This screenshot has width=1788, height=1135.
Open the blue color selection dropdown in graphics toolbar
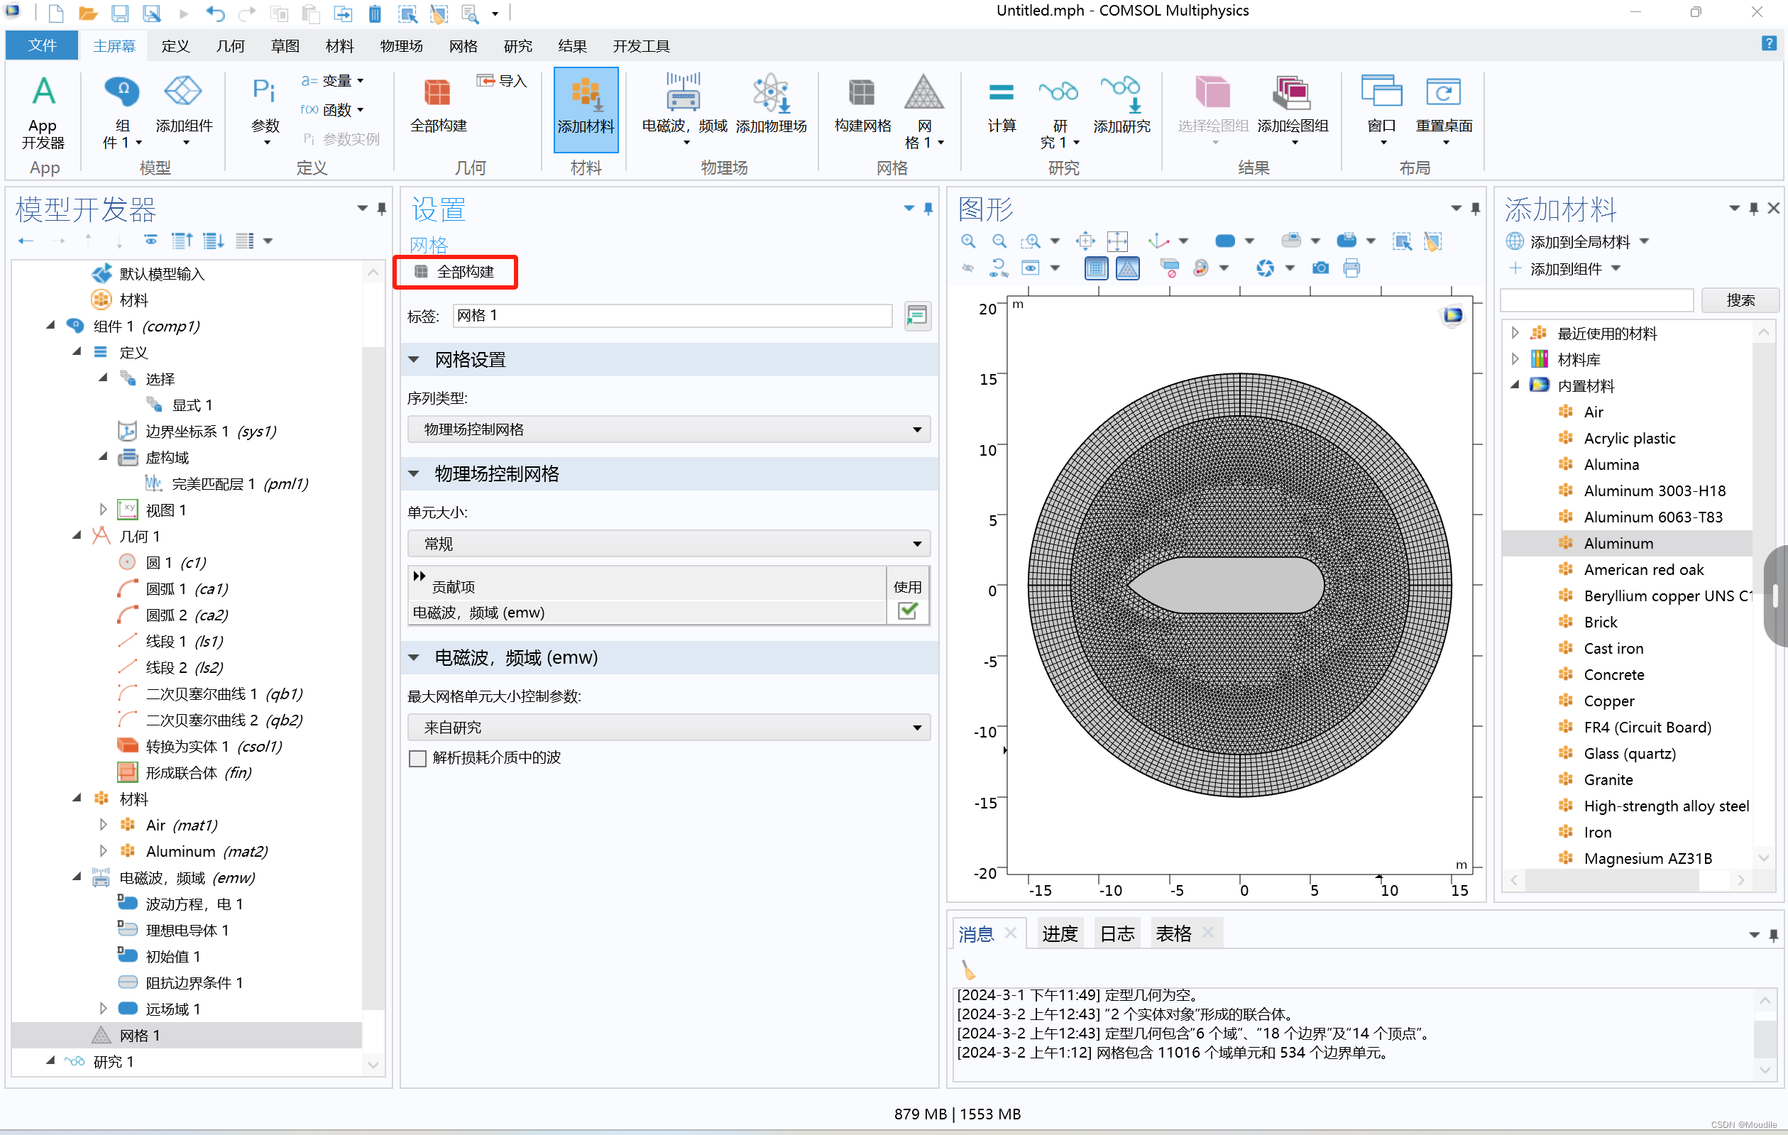pyautogui.click(x=1250, y=241)
